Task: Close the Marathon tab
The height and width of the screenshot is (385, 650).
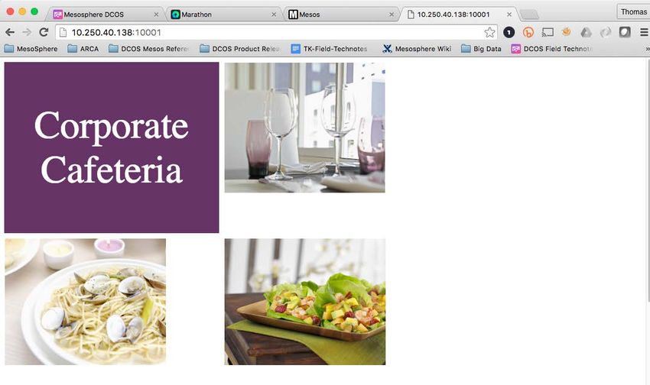Action: [274, 15]
